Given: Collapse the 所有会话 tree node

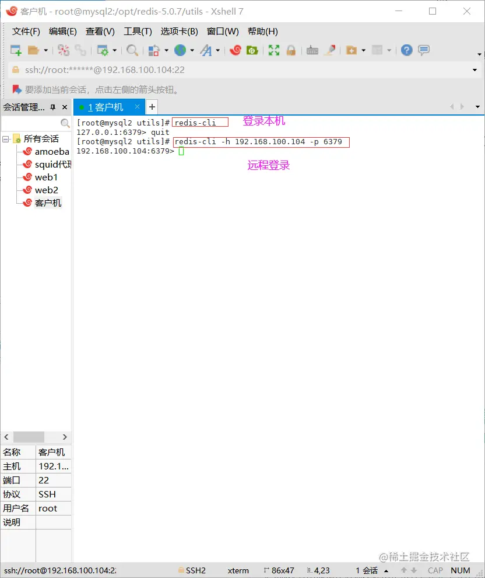Looking at the screenshot, I should pyautogui.click(x=5, y=139).
